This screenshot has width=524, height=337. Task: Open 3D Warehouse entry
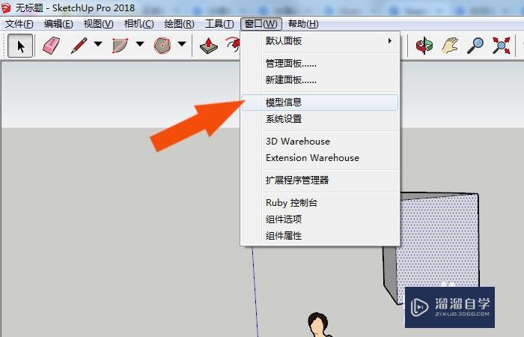pyautogui.click(x=321, y=142)
